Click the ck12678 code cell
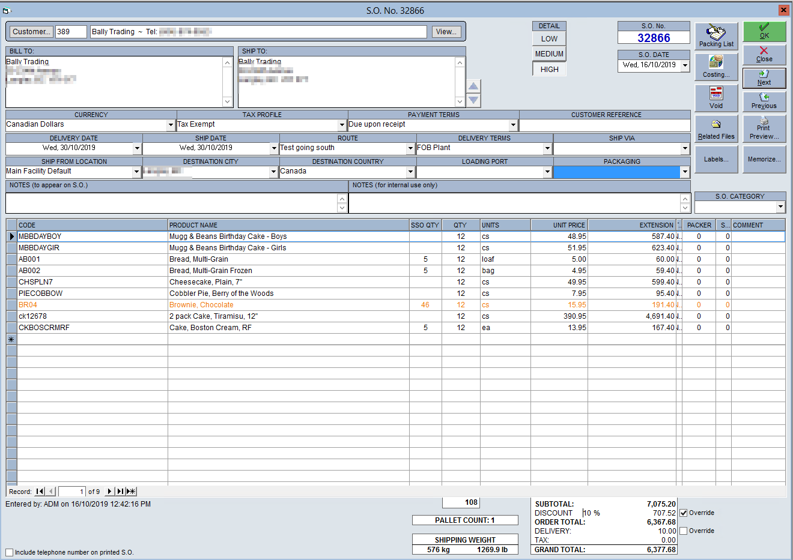The width and height of the screenshot is (793, 560). pyautogui.click(x=93, y=316)
